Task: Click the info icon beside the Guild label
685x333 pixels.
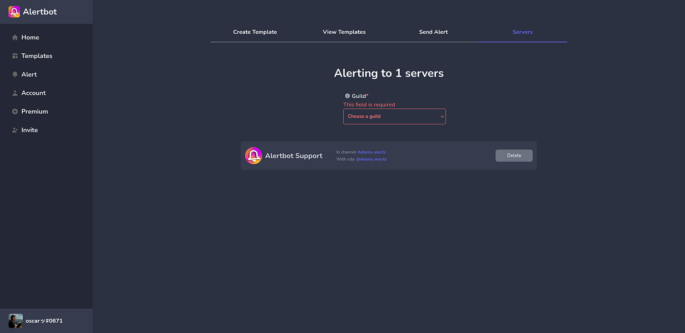Action: point(348,95)
